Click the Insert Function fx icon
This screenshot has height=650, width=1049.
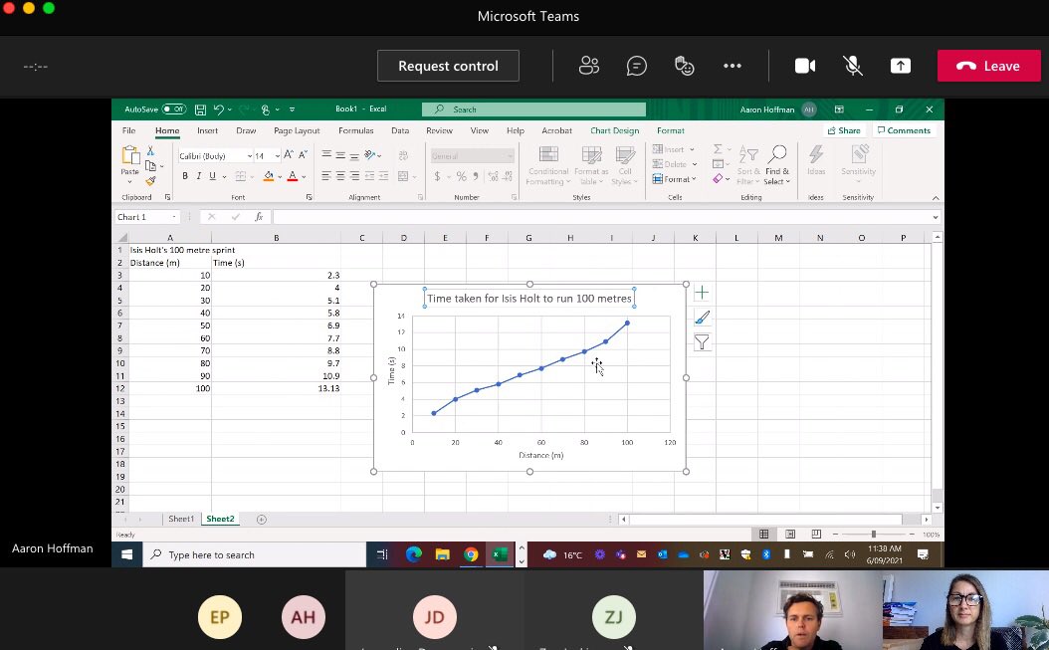coord(258,217)
